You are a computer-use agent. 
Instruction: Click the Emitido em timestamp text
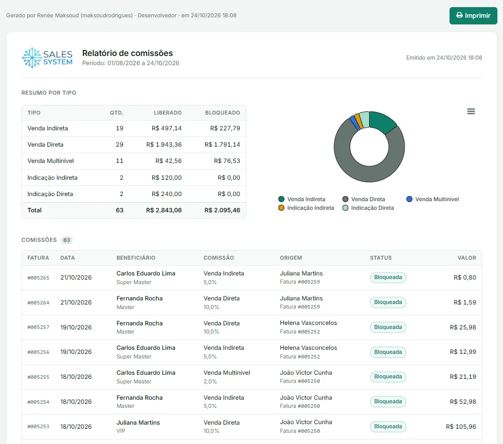(444, 58)
